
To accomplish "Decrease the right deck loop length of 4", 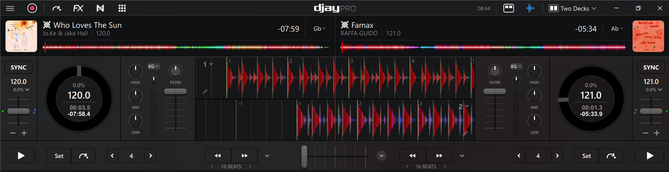I will pyautogui.click(x=519, y=156).
